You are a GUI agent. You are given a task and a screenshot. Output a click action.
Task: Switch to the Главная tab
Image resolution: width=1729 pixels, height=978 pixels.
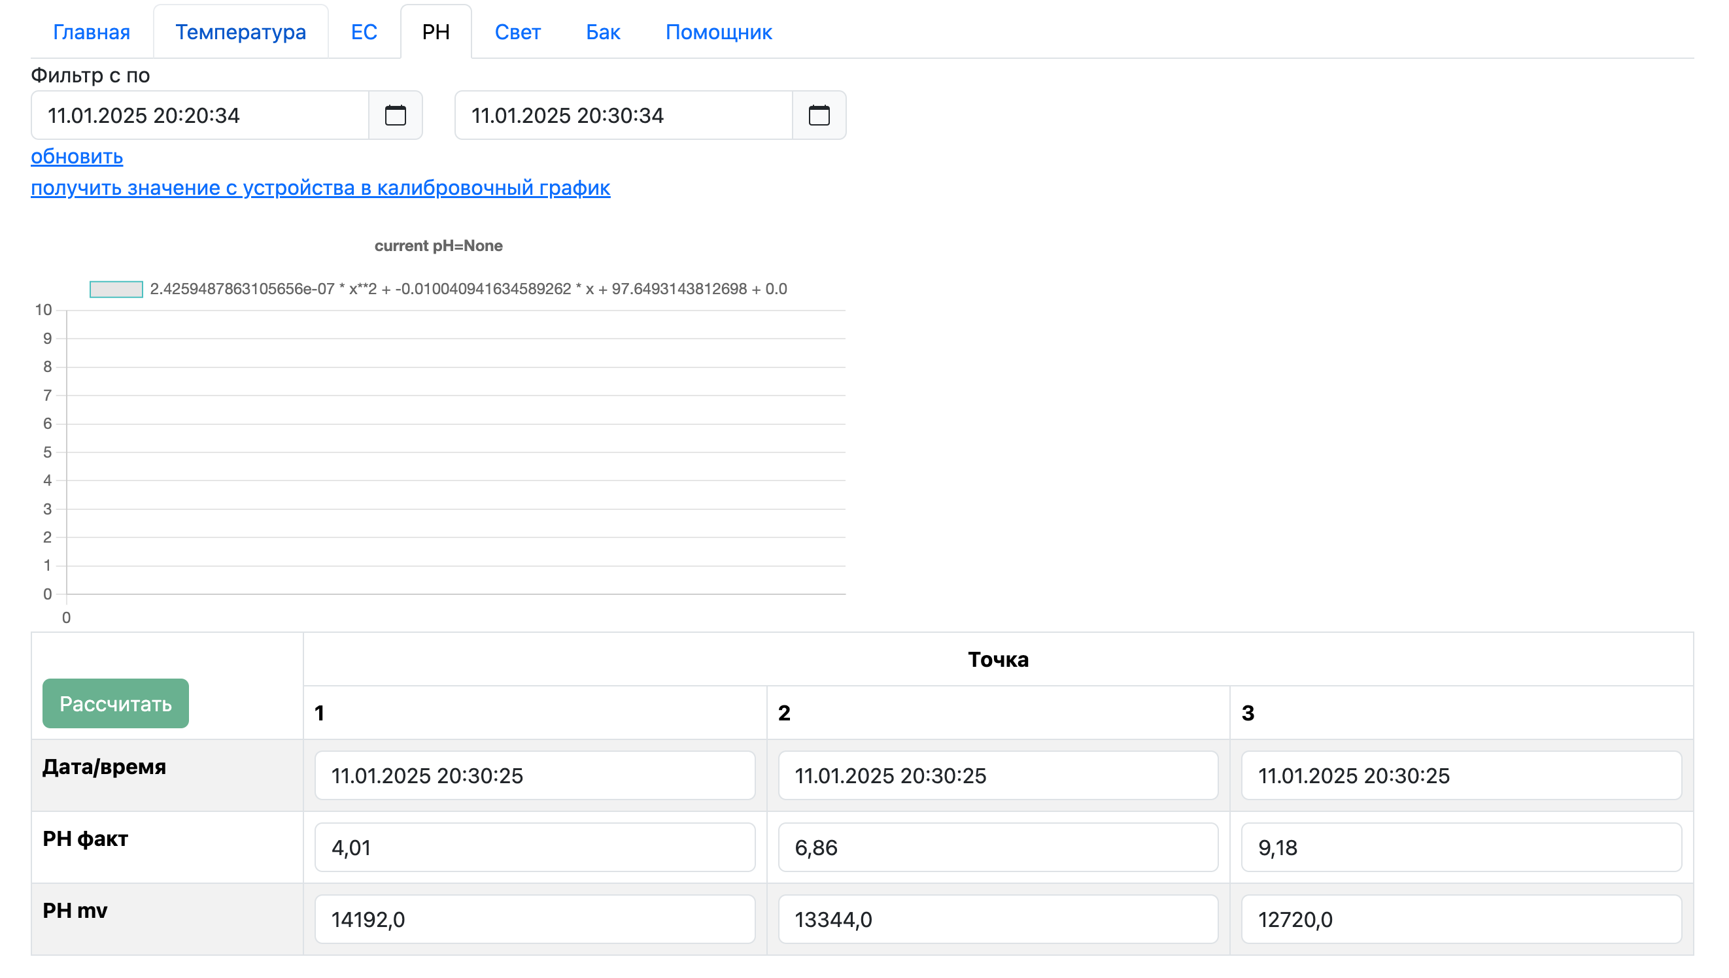92,32
